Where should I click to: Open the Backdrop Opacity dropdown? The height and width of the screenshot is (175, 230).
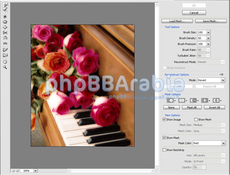[204, 167]
